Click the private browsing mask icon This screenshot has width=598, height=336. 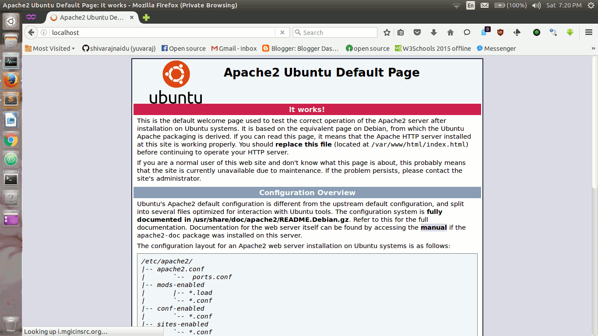click(31, 17)
